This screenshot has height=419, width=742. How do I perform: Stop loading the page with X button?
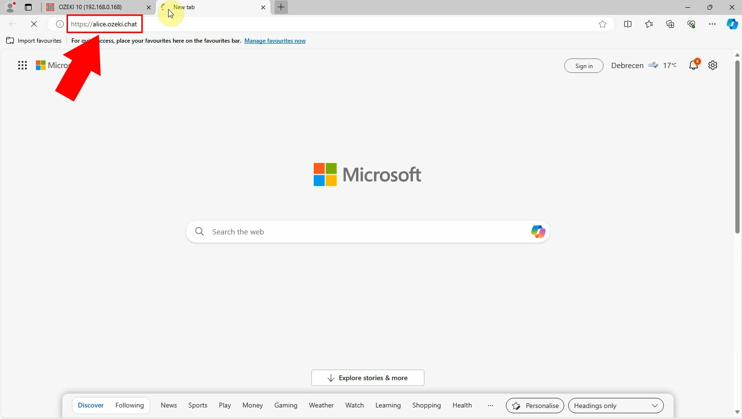tap(34, 24)
